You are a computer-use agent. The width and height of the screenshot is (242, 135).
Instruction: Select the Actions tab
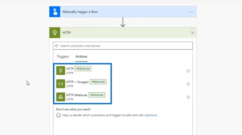tap(81, 57)
